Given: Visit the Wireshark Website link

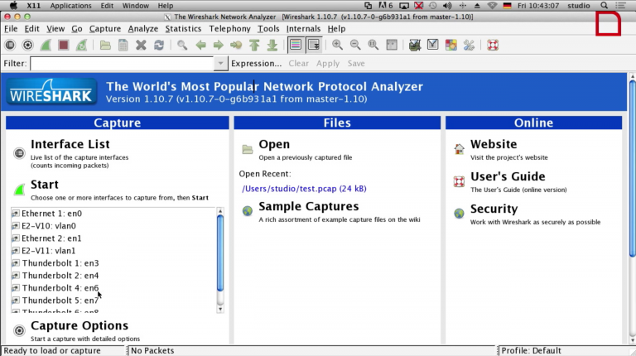Looking at the screenshot, I should tap(494, 144).
